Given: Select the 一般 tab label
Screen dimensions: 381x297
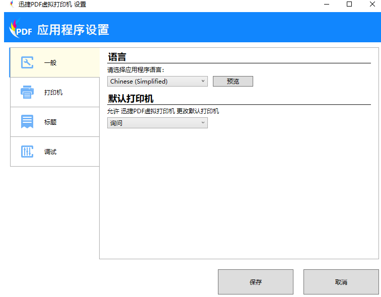Looking at the screenshot, I should click(x=50, y=63).
